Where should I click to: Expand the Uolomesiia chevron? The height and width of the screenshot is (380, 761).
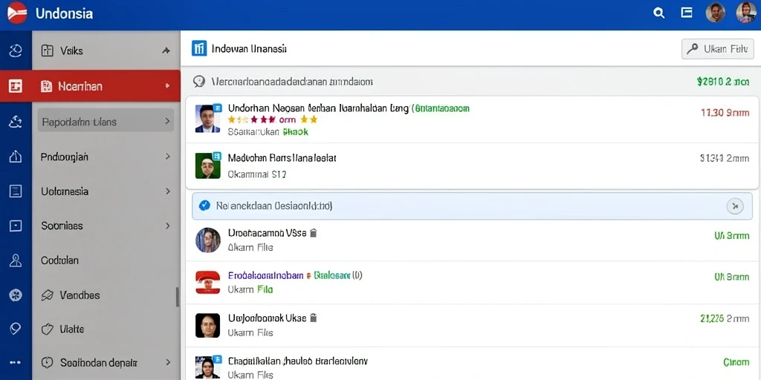point(167,191)
